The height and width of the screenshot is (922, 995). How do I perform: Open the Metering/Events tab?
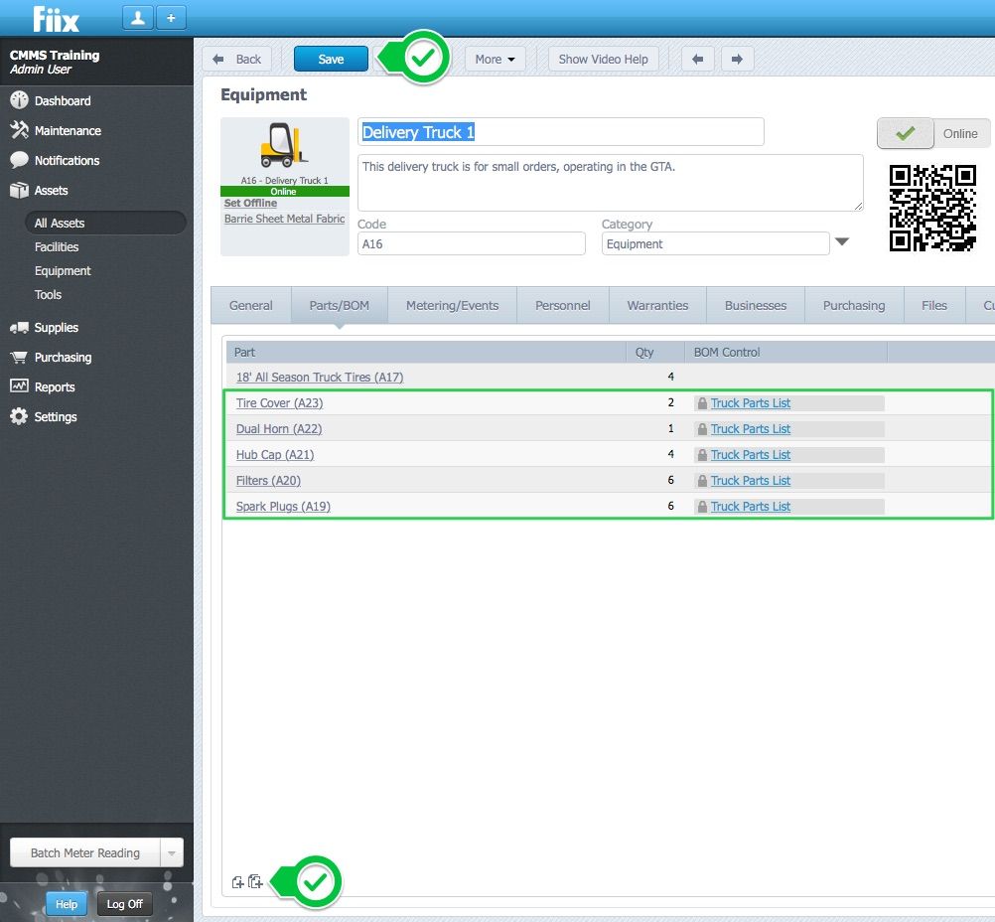point(452,305)
